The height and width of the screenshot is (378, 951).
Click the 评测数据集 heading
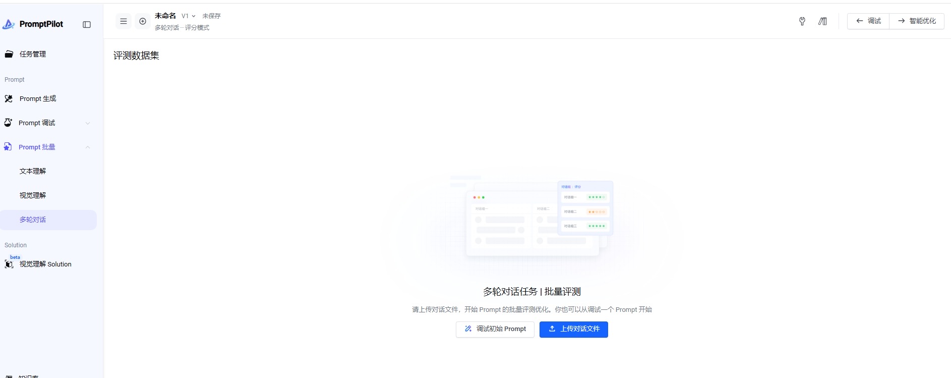(136, 56)
